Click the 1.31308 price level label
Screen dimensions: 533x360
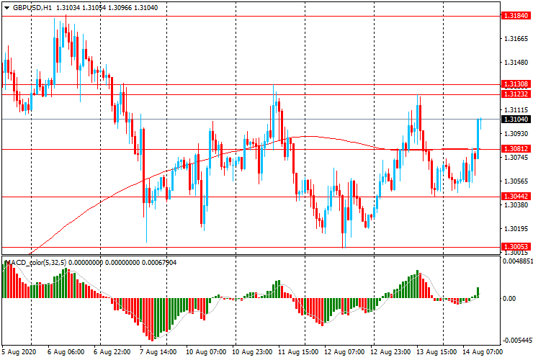click(516, 85)
